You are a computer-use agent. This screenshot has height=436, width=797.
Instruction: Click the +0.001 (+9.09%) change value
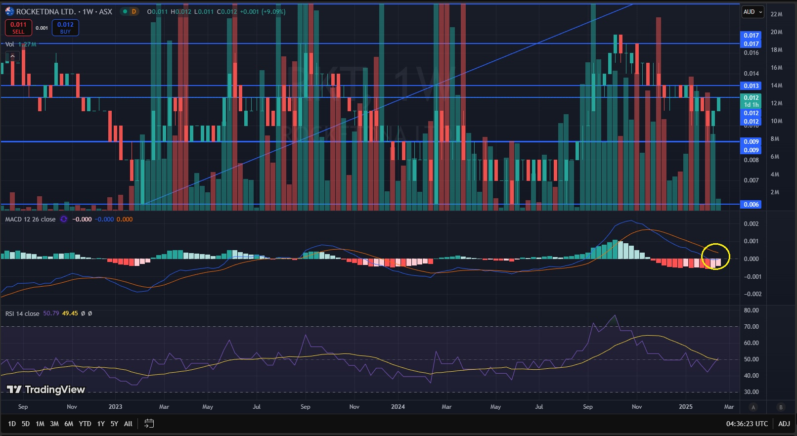click(263, 11)
